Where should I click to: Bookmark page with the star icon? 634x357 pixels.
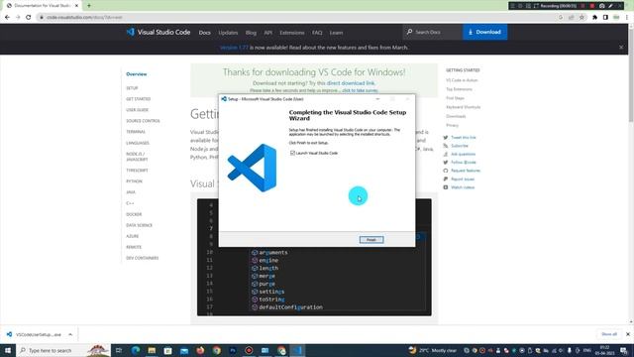[x=581, y=17]
